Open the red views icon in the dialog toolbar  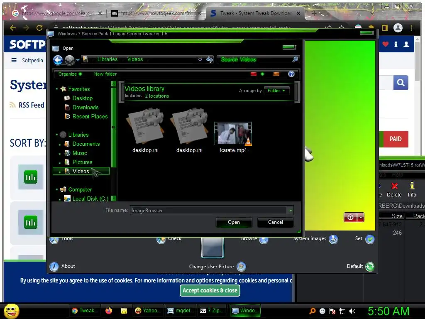[254, 74]
